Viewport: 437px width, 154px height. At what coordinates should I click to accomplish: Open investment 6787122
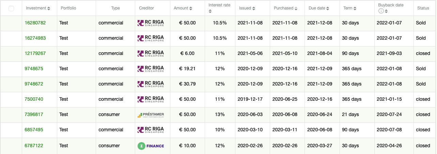(34, 146)
